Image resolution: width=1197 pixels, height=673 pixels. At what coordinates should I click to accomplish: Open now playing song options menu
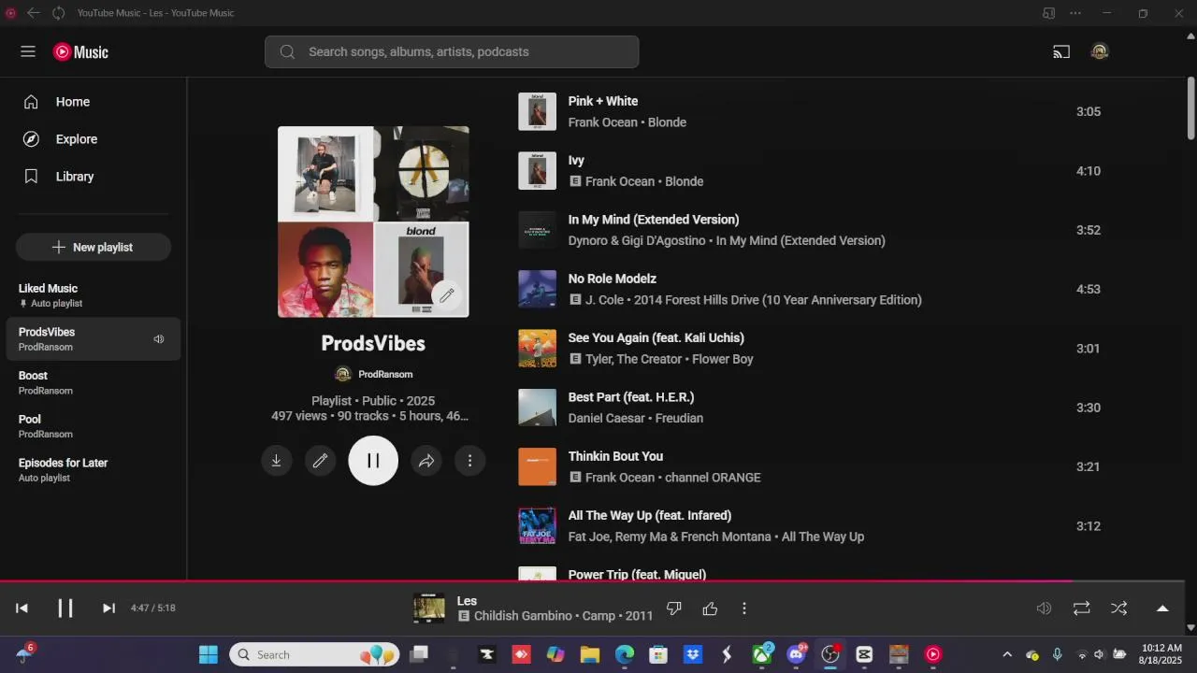(x=744, y=609)
